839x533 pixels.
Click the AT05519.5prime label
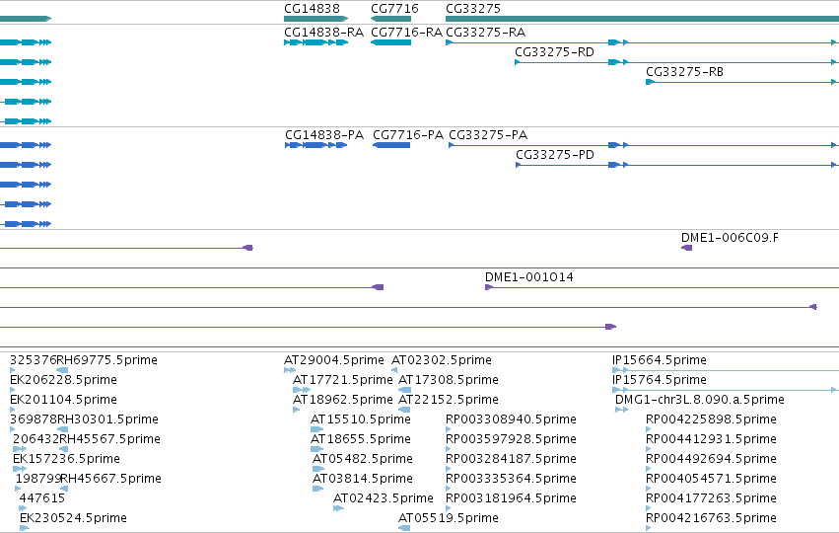pos(449,518)
